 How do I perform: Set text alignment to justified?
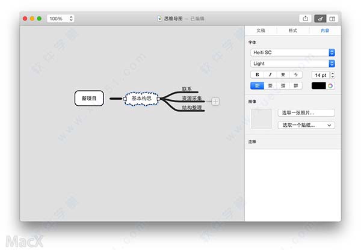(x=296, y=86)
